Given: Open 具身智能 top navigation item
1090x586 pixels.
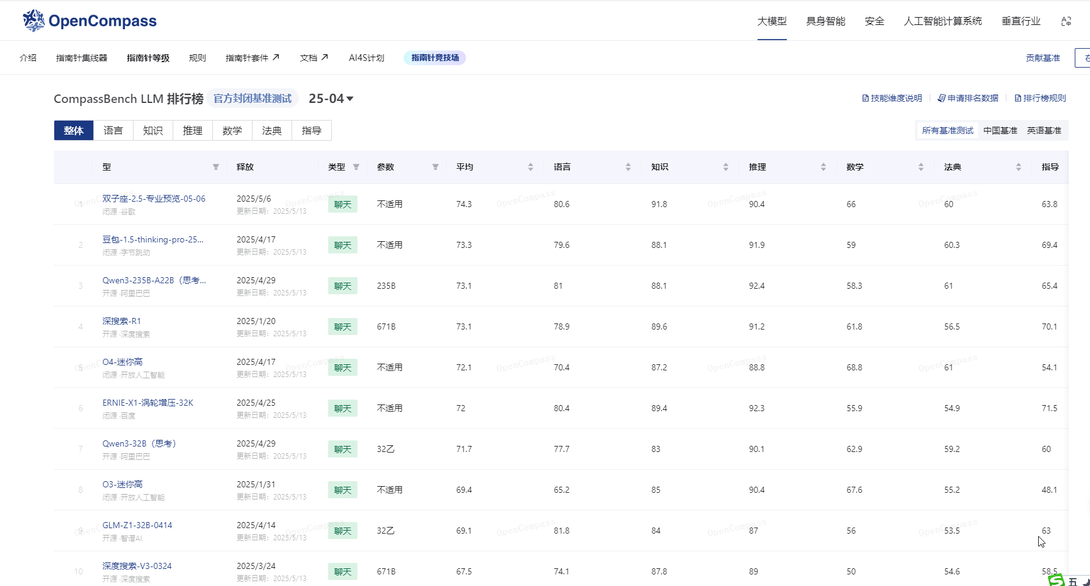Looking at the screenshot, I should pos(826,21).
